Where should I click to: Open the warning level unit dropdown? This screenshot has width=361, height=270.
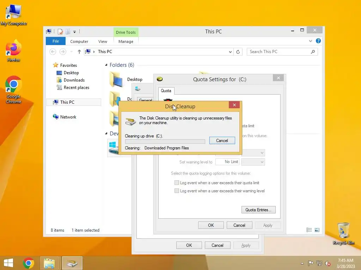coord(253,162)
